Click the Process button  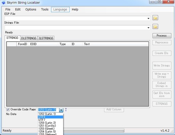point(162,36)
